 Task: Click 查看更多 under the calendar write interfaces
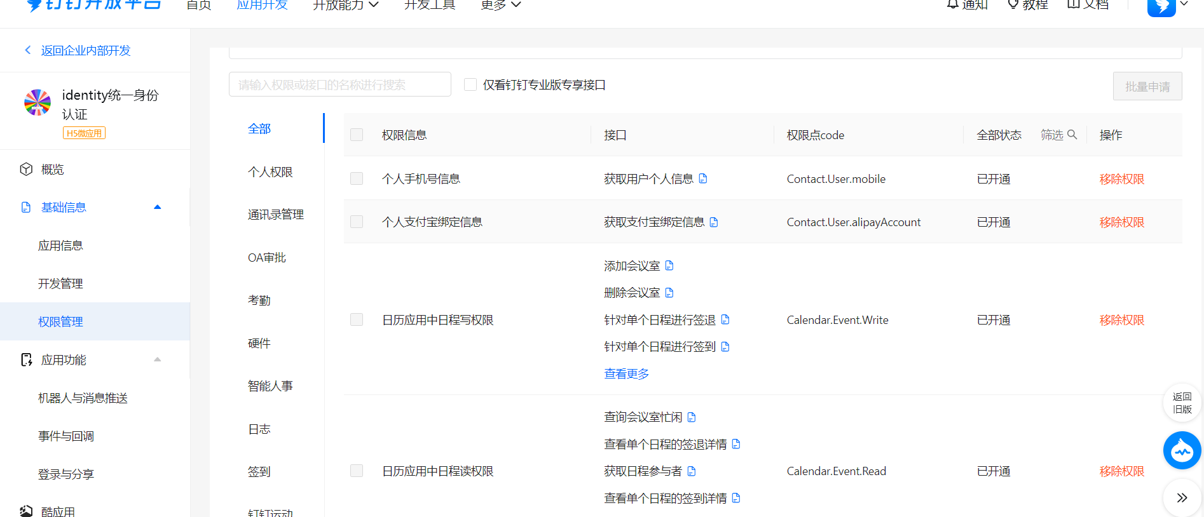tap(626, 373)
